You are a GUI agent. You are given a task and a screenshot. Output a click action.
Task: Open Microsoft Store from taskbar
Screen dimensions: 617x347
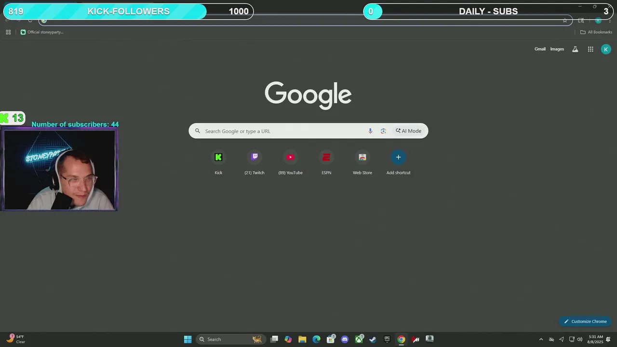click(331, 339)
